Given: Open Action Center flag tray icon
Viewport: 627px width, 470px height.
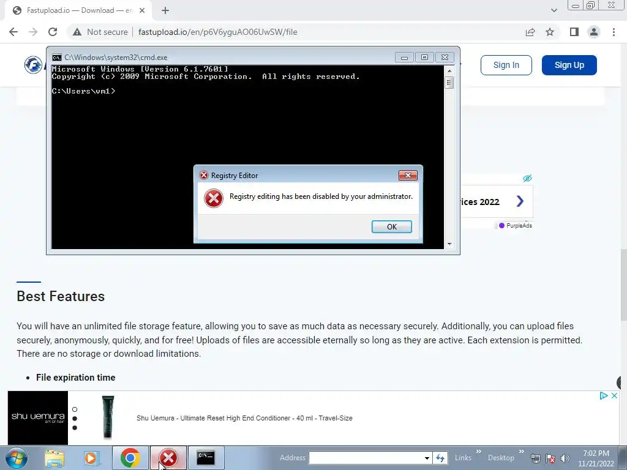Looking at the screenshot, I should 550,458.
